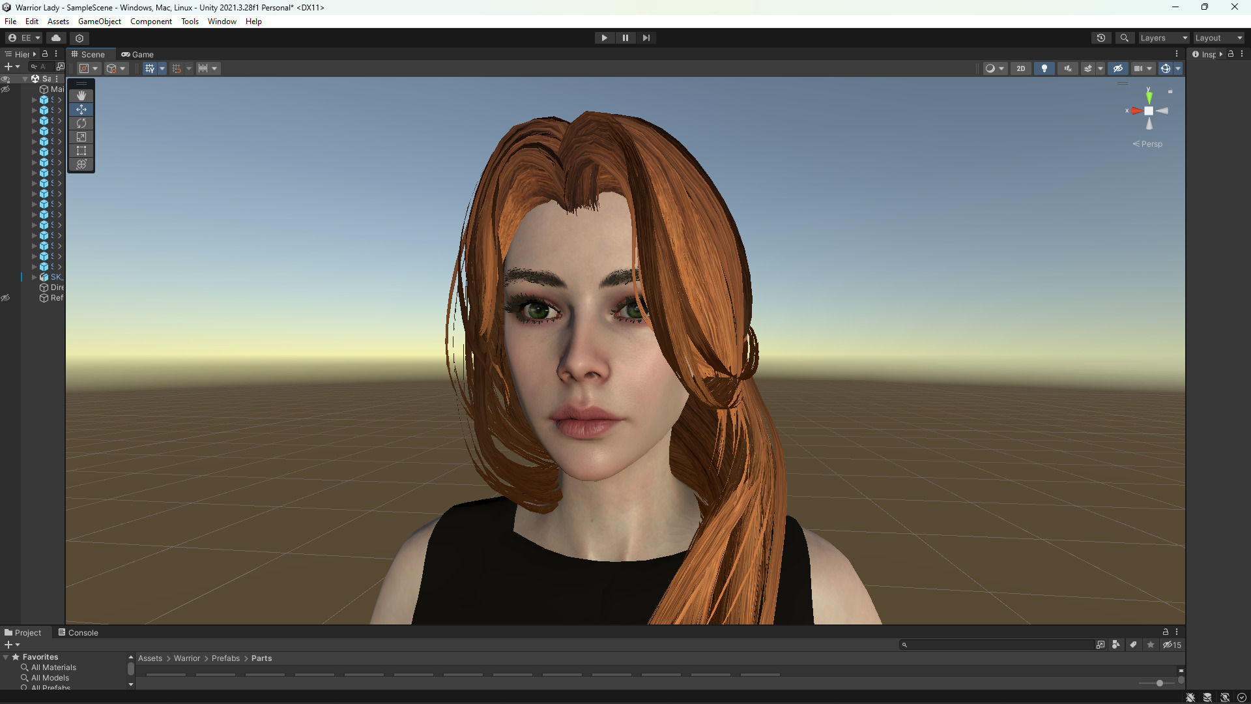The width and height of the screenshot is (1251, 704).
Task: Click the activity check circle status icon
Action: click(1242, 697)
